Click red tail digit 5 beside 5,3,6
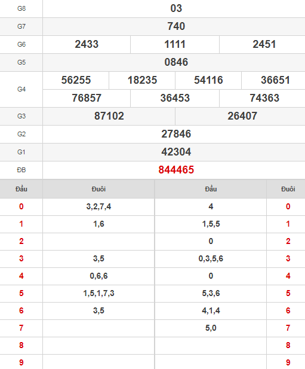This screenshot has width=305, height=369. pos(288,293)
